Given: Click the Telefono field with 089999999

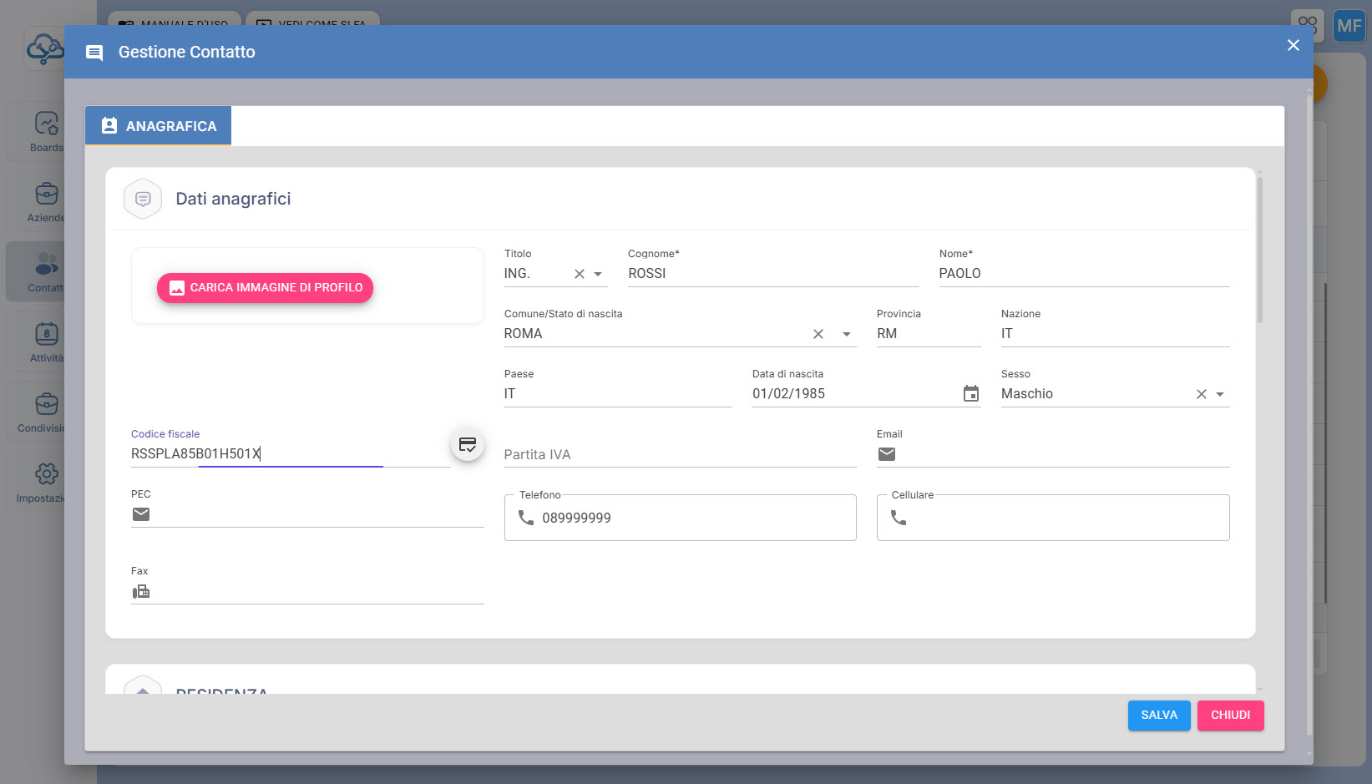Looking at the screenshot, I should tap(693, 518).
